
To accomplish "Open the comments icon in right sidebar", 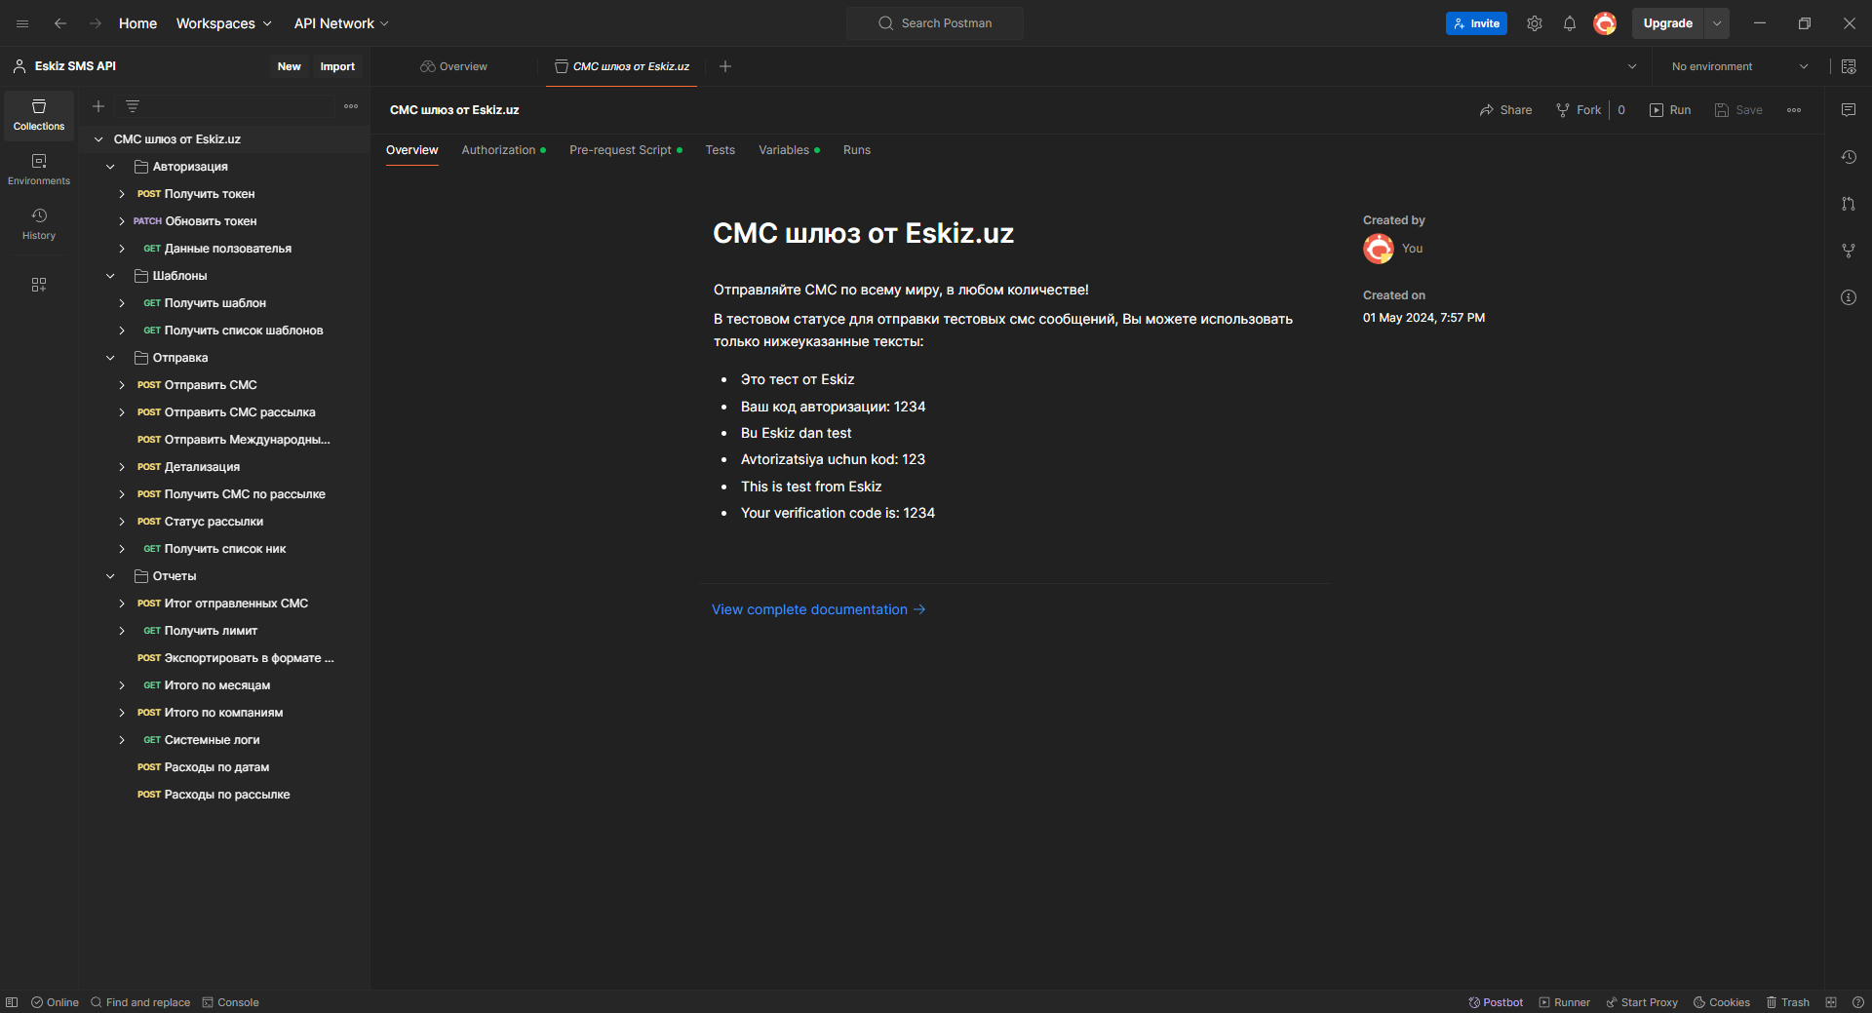I will coord(1848,110).
